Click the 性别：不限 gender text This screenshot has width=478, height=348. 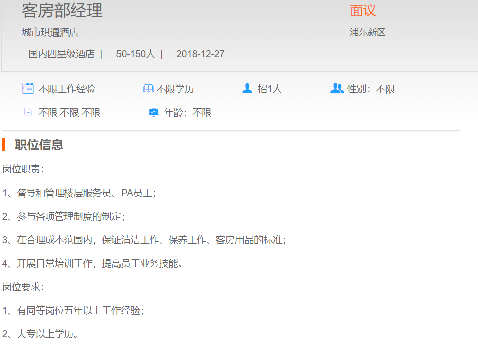coord(371,89)
